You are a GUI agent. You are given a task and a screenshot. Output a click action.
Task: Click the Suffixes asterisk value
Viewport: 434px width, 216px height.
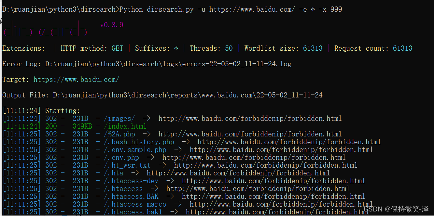click(176, 48)
